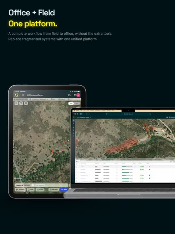The width and height of the screenshot is (175, 234).
Task: Check the fourth data row checkbox in the laptop table
Action: coord(77,175)
